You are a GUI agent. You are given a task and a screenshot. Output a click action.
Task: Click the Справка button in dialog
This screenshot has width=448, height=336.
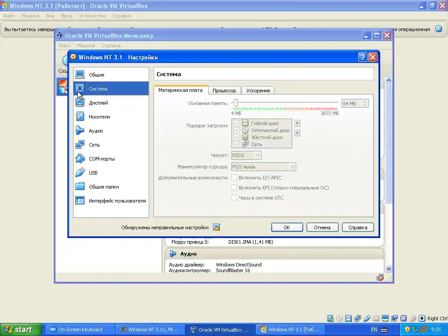[358, 227]
